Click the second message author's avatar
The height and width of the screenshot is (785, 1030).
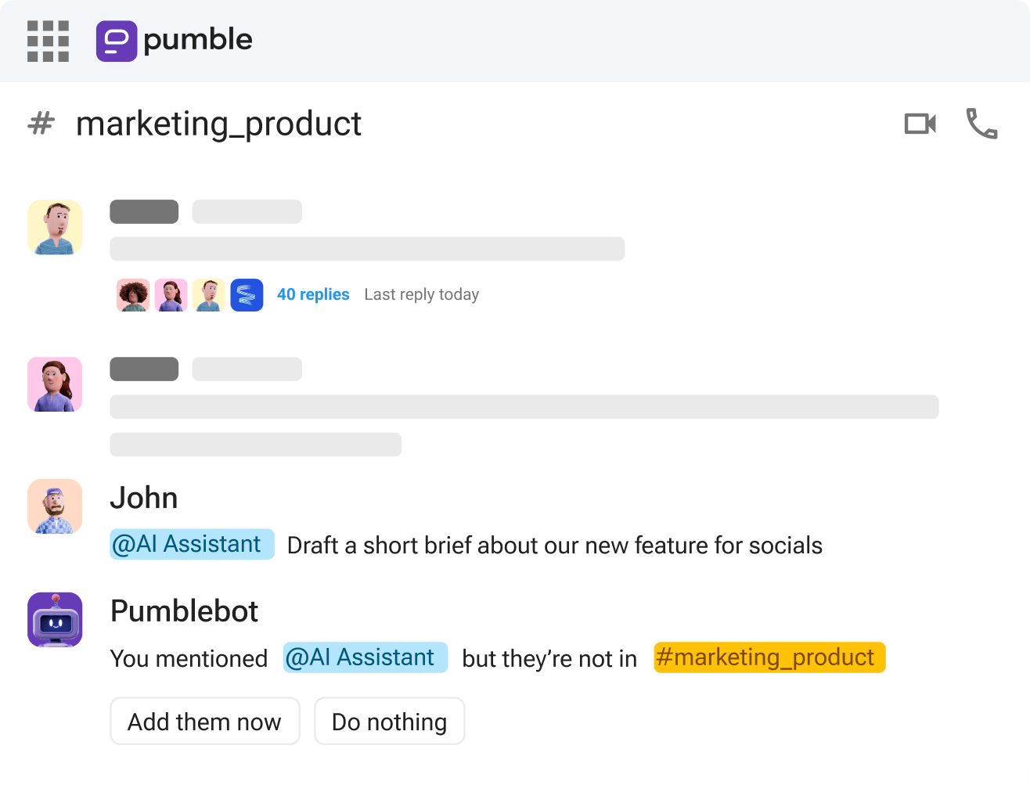(54, 384)
